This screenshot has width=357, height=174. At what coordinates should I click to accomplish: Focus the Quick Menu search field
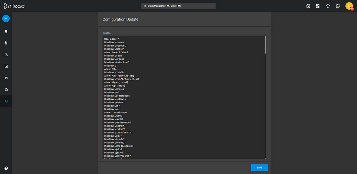(x=178, y=6)
